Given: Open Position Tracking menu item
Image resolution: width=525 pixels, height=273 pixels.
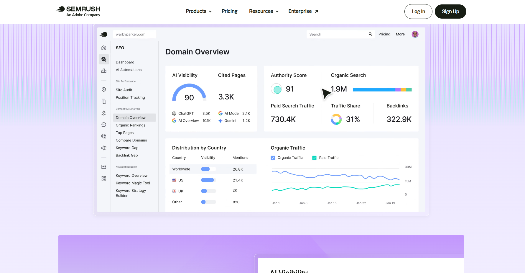Looking at the screenshot, I should tap(130, 98).
